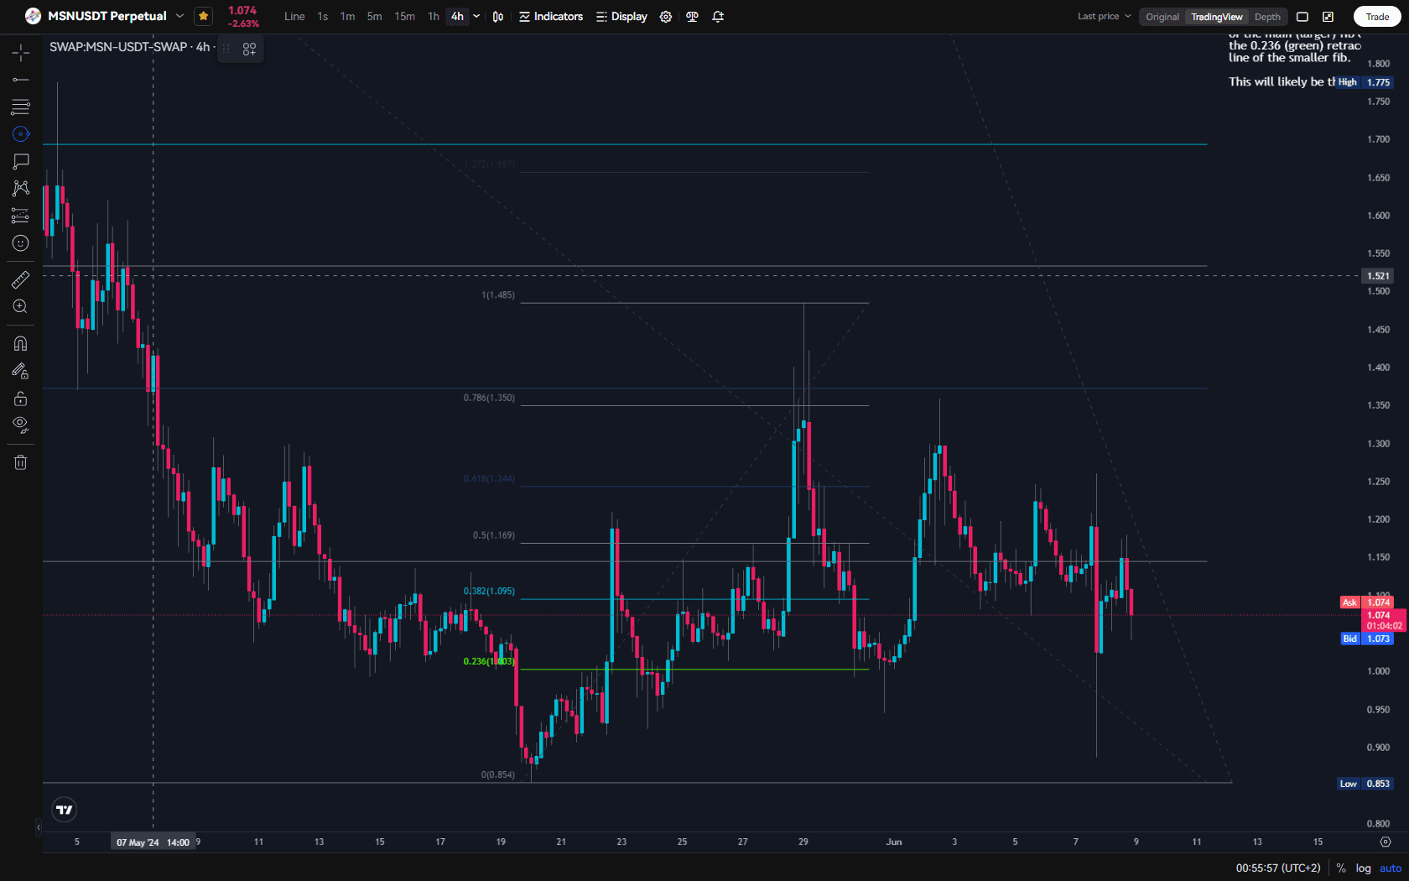Click the drag handle beside symbol legend

(226, 49)
